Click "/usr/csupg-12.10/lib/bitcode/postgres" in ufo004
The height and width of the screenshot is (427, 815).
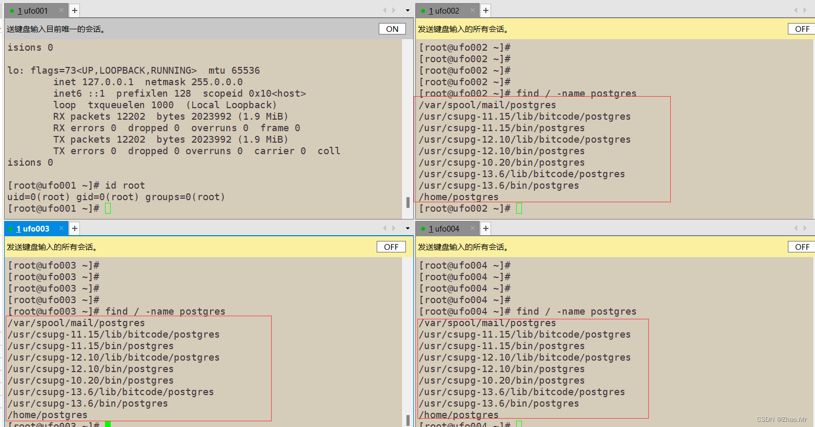click(525, 357)
